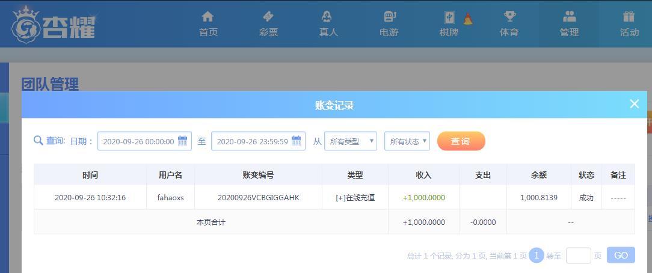Click the start date field 2020-09-26 00:00:00
This screenshot has height=273, width=652.
click(x=145, y=141)
